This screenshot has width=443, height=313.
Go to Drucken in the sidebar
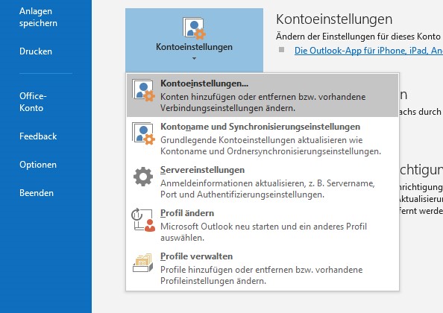coord(36,51)
